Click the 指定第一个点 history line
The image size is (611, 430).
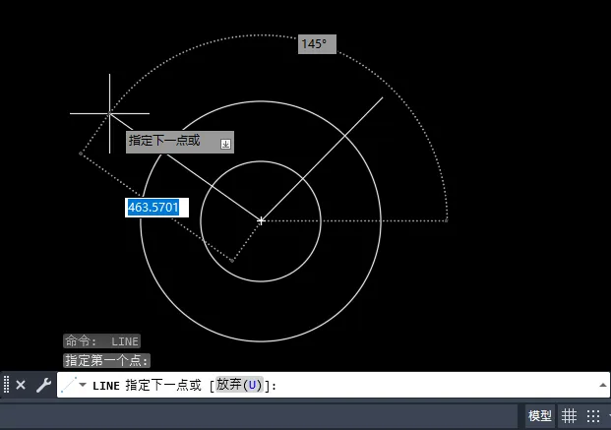point(107,361)
